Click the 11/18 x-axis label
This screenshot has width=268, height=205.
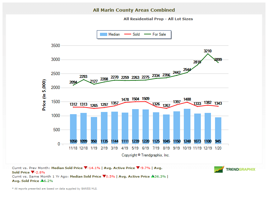[x=73, y=148]
